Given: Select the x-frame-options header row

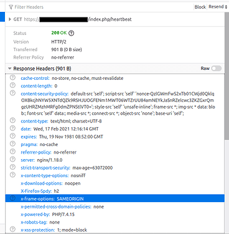Looking at the screenshot, I should click(x=115, y=198).
